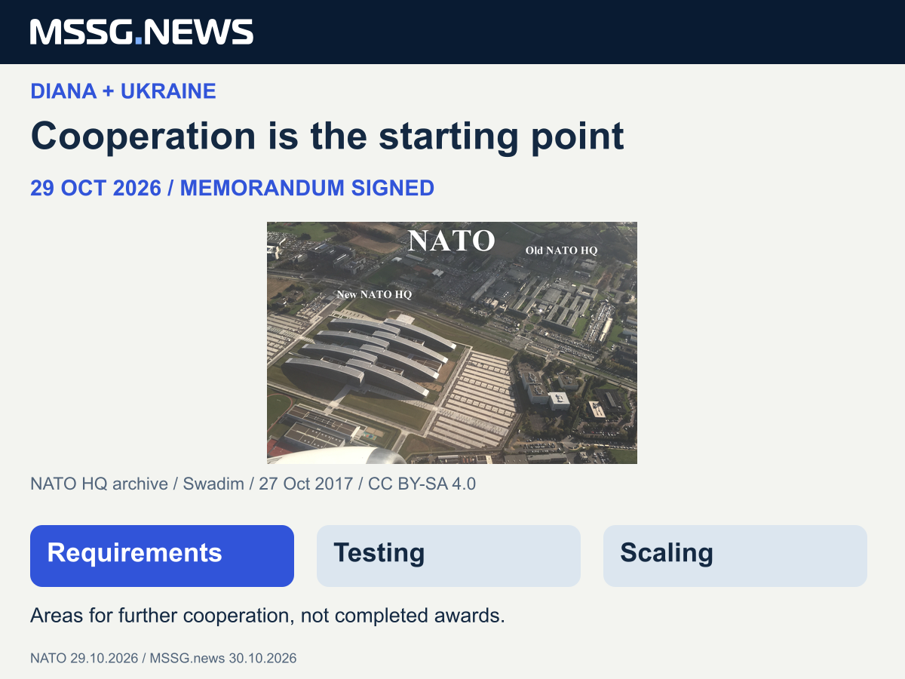Viewport: 905px width, 679px height.
Task: Click the text 'Areas for further cooperation, not completed awards.'
Action: 267,616
